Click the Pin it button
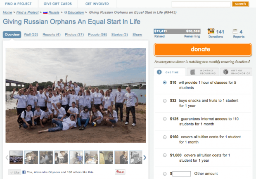The height and width of the screenshot is (179, 256). click(x=120, y=172)
